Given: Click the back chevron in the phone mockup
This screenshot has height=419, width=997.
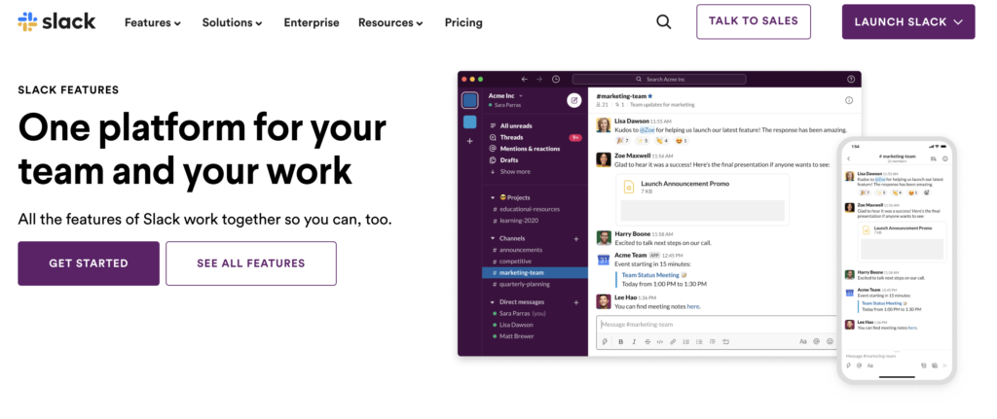Looking at the screenshot, I should 848,158.
